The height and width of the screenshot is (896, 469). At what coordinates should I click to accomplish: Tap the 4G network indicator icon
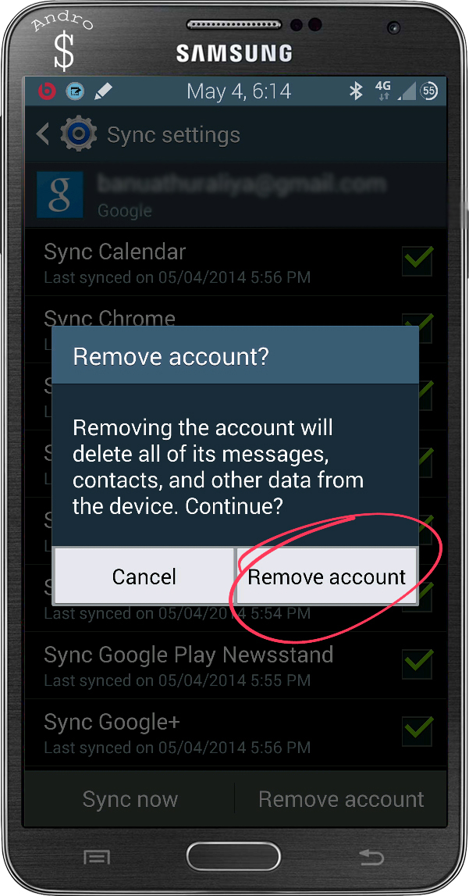click(x=383, y=91)
